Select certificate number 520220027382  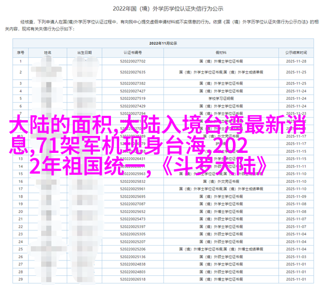pos(133,84)
